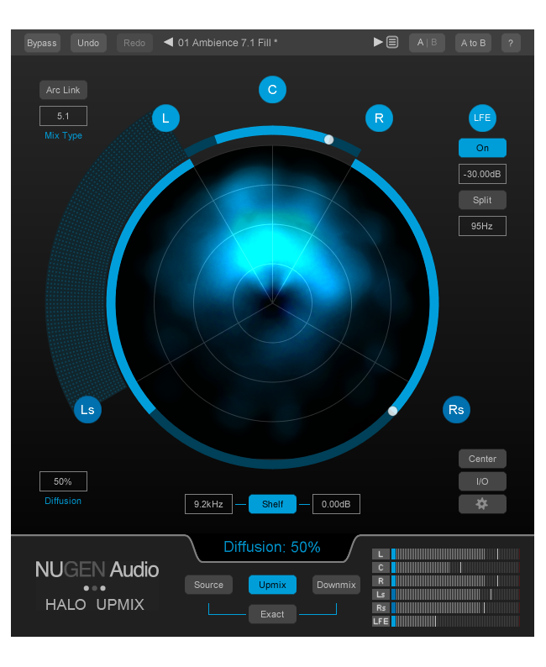Open help with question mark button
The image size is (546, 667).
pos(511,43)
